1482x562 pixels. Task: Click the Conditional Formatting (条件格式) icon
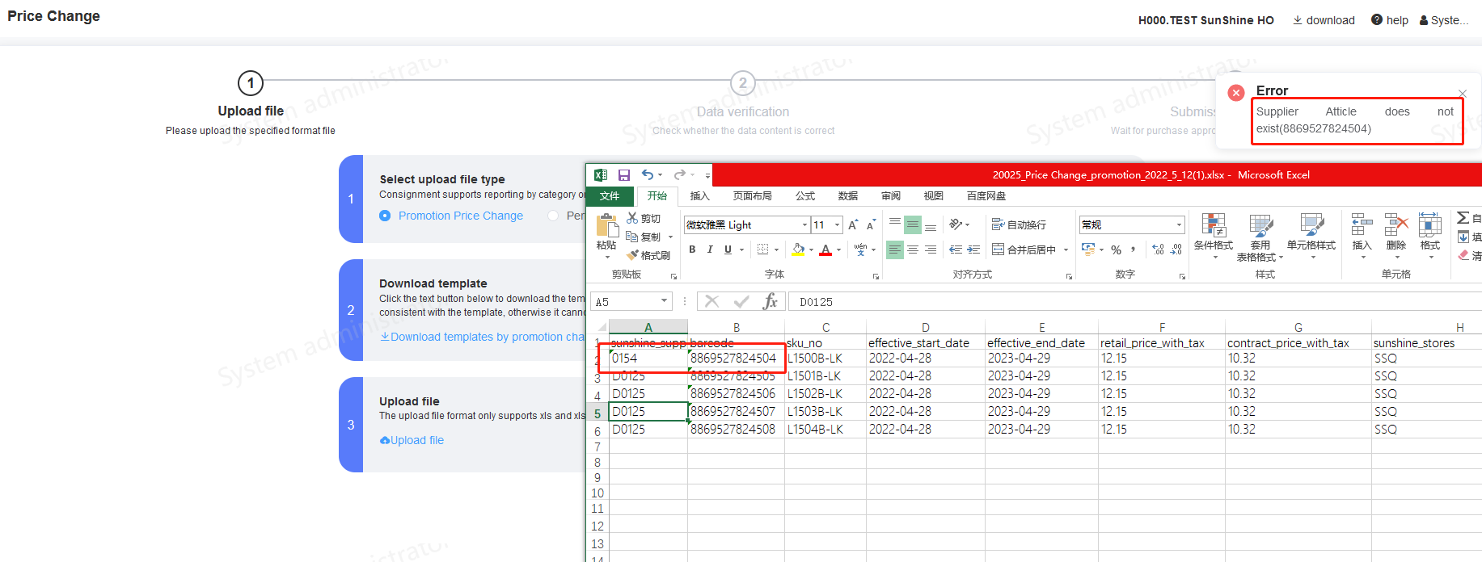[1213, 227]
